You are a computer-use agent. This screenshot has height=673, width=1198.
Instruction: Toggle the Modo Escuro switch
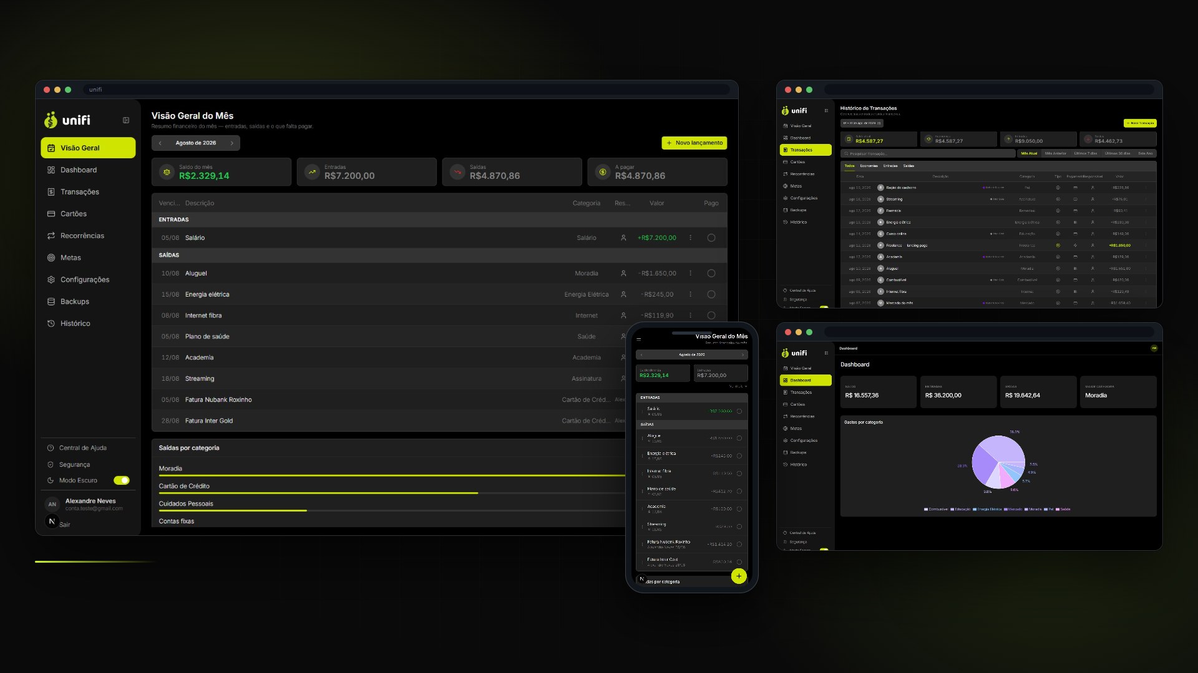pos(122,480)
